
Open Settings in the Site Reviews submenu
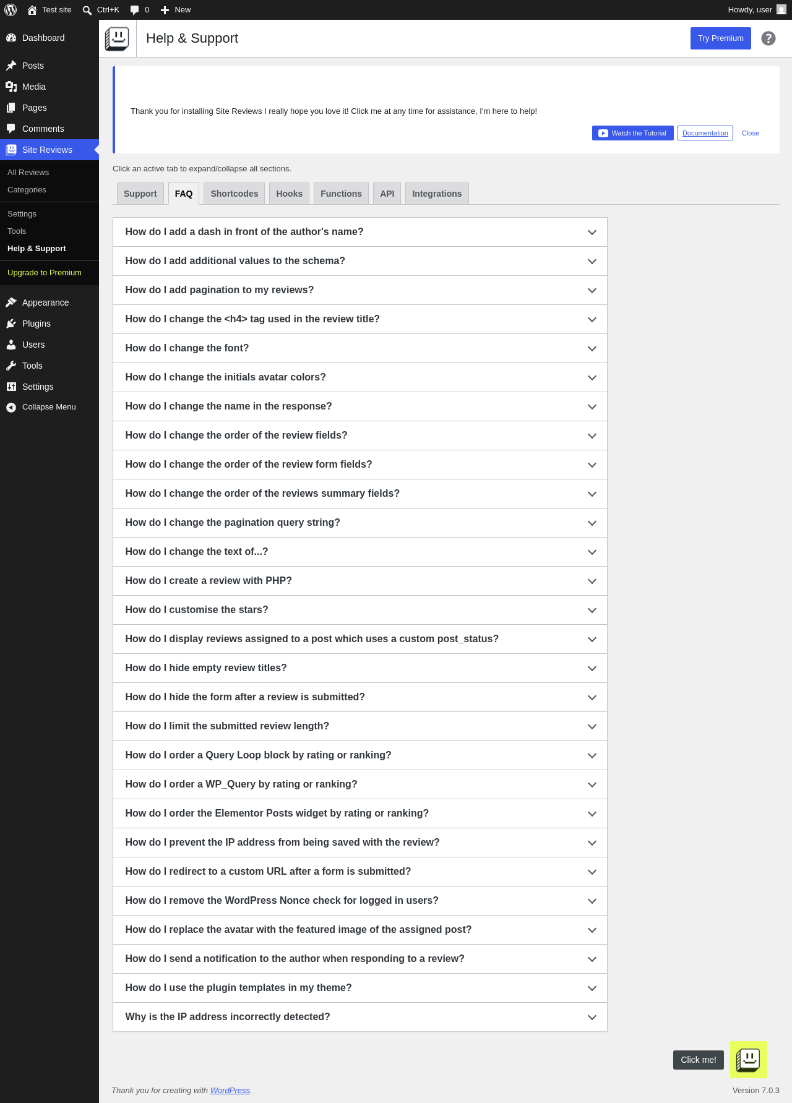pos(49,214)
